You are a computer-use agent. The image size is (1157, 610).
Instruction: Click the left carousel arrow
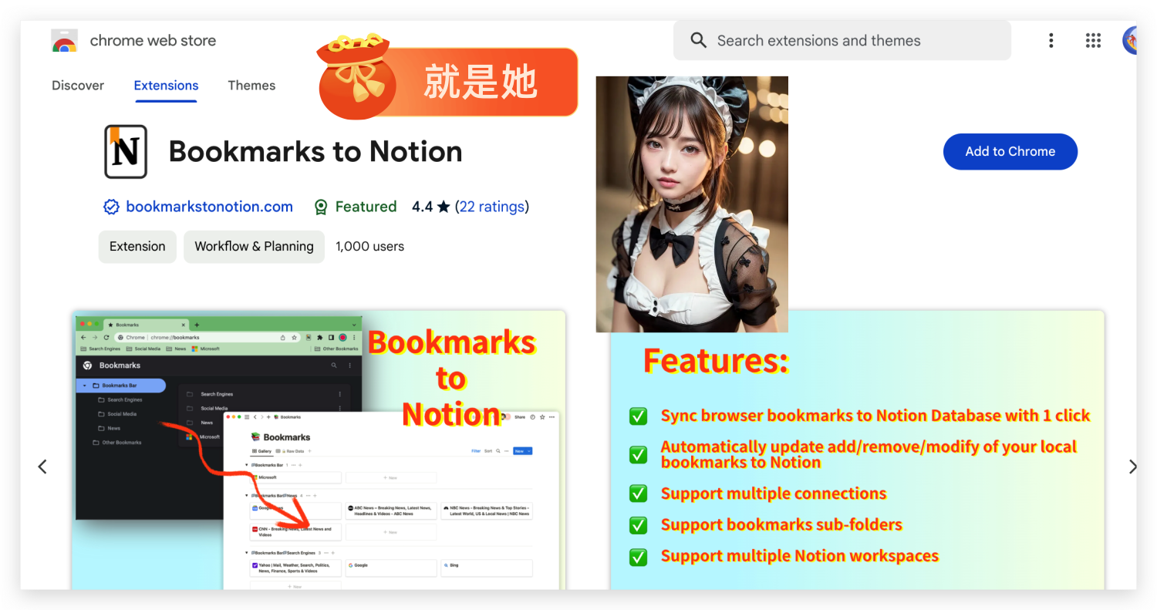pos(42,466)
